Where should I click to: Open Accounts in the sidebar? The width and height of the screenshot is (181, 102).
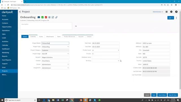click(x=5, y=20)
